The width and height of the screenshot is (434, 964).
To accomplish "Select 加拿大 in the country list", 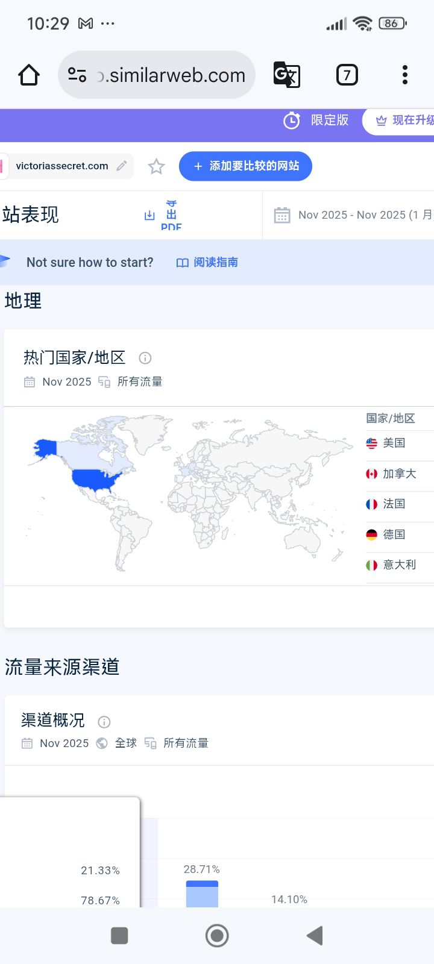I will click(399, 474).
